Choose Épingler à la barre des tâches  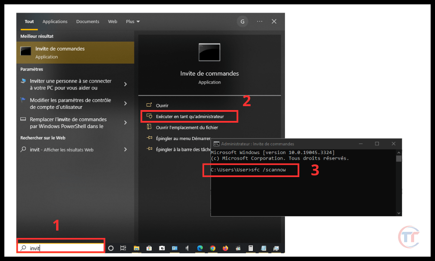point(183,150)
